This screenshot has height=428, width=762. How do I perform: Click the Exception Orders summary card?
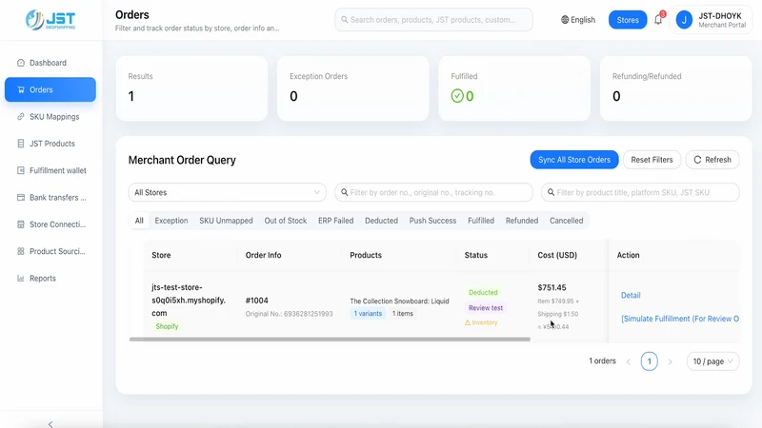pyautogui.click(x=353, y=88)
